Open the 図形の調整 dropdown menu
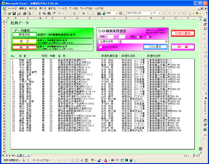The width and height of the screenshot is (209, 164). click(12, 160)
